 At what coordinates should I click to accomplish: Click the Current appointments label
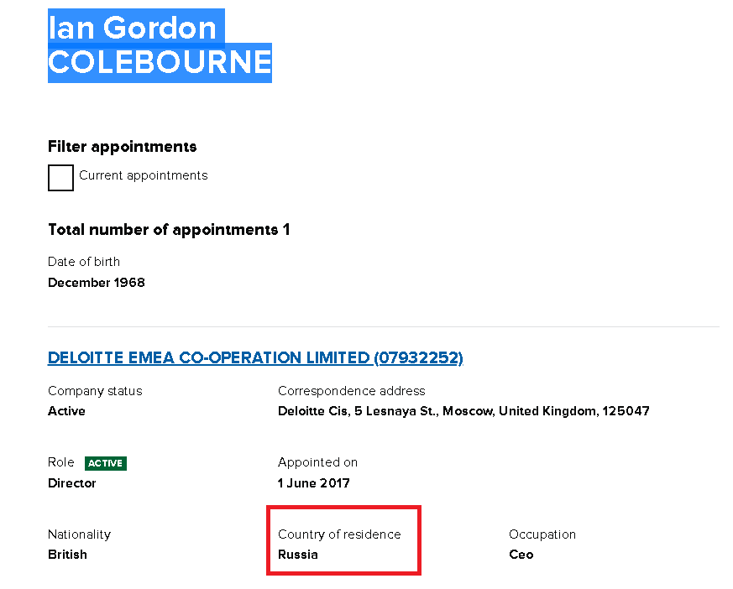pos(143,175)
